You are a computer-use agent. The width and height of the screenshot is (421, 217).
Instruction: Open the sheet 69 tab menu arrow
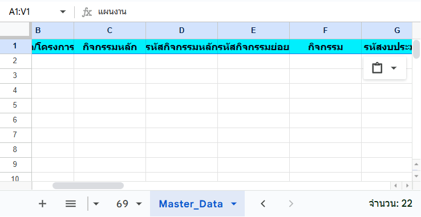point(139,204)
